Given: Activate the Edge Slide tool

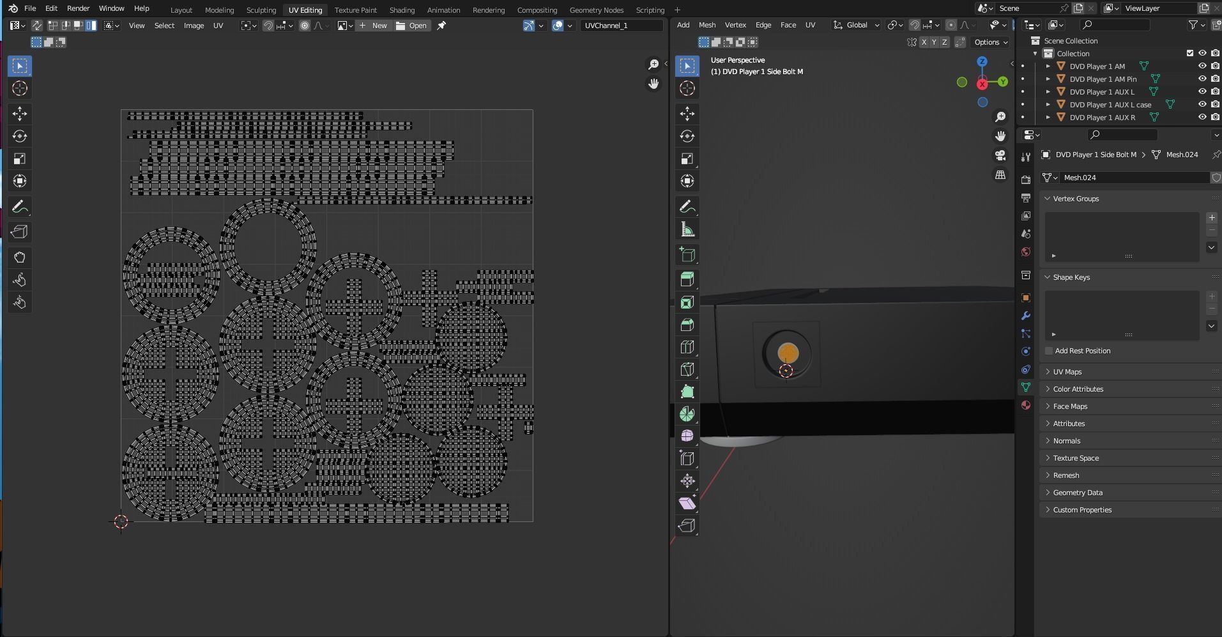Looking at the screenshot, I should point(687,458).
